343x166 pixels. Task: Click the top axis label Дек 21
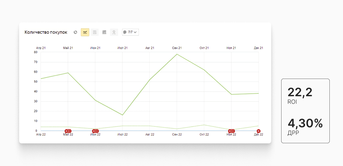coord(259,48)
